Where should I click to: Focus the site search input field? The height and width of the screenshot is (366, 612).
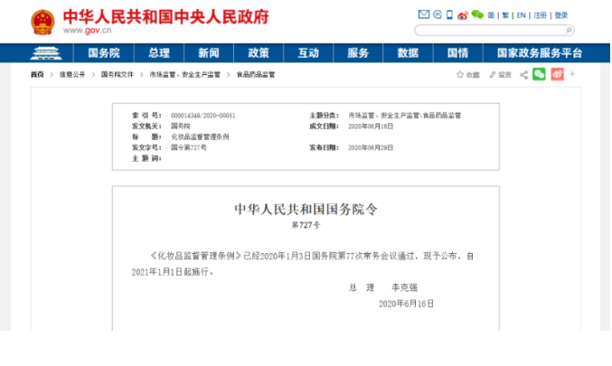[x=497, y=30]
